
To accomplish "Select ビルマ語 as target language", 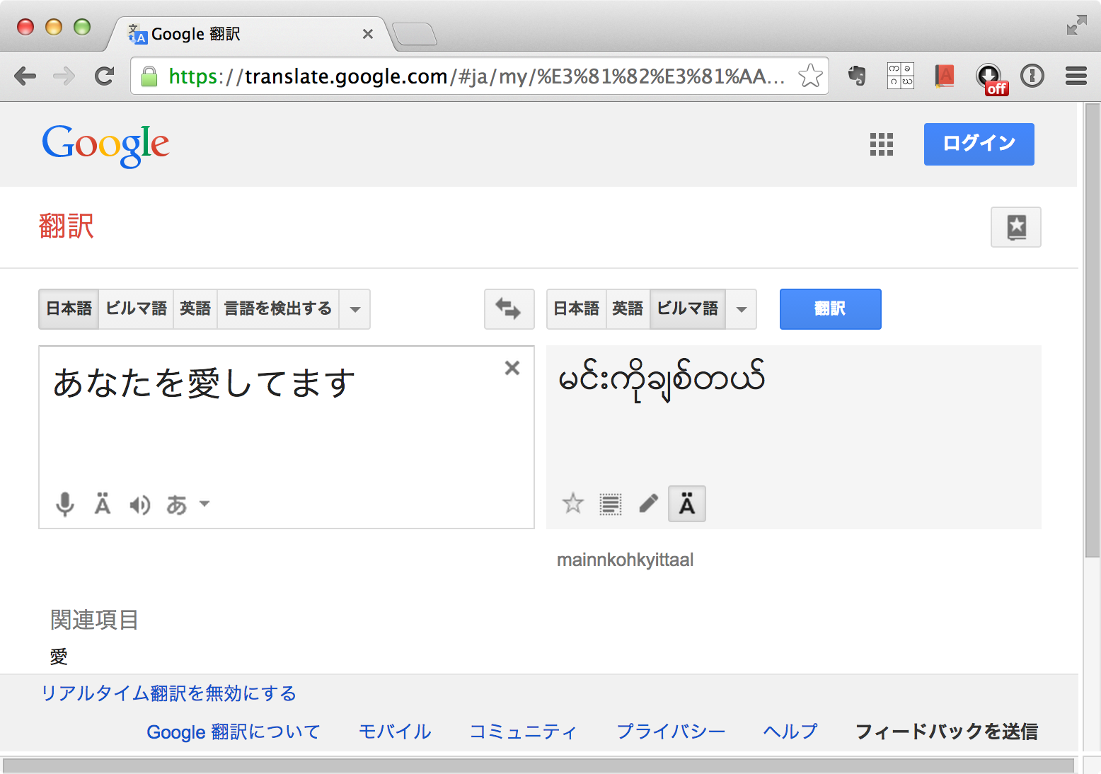I will click(687, 309).
